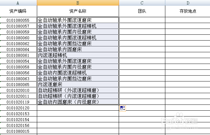Select column C header

click(142, 3)
